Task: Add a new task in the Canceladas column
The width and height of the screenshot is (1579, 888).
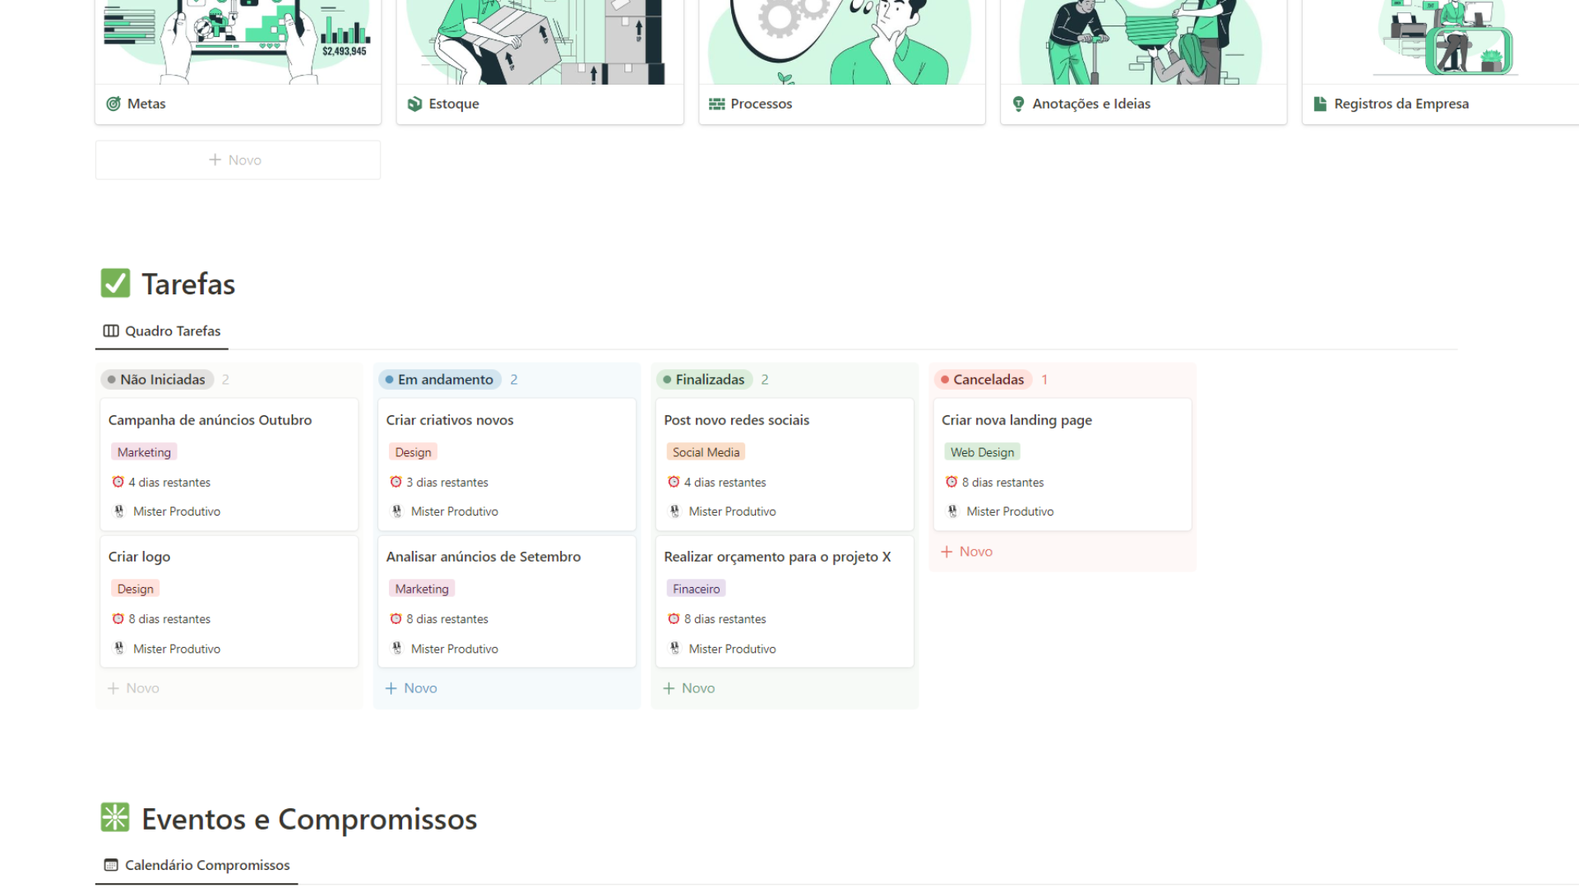Action: pyautogui.click(x=966, y=551)
